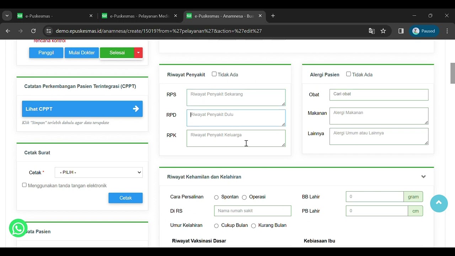
Task: Click into the RPS Riwayat Penyakit Sekarang field
Action: pyautogui.click(x=236, y=97)
